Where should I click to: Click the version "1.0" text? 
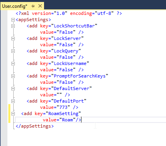[x=60, y=13]
